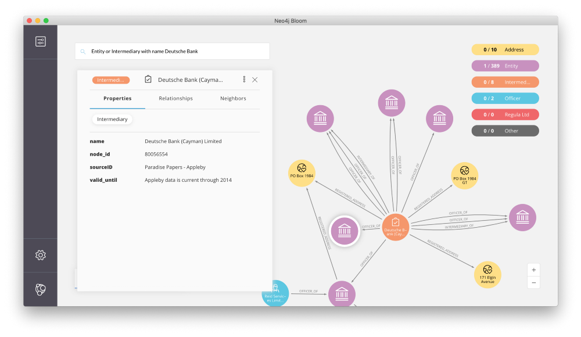Viewport: 581px width, 337px height.
Task: Click the 'valid_until' property key
Action: (103, 180)
